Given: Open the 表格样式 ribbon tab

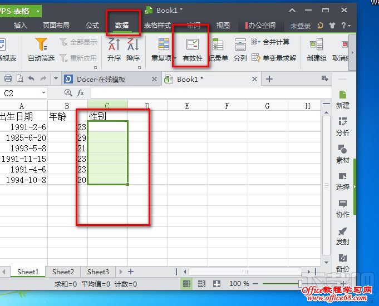Looking at the screenshot, I should point(157,26).
